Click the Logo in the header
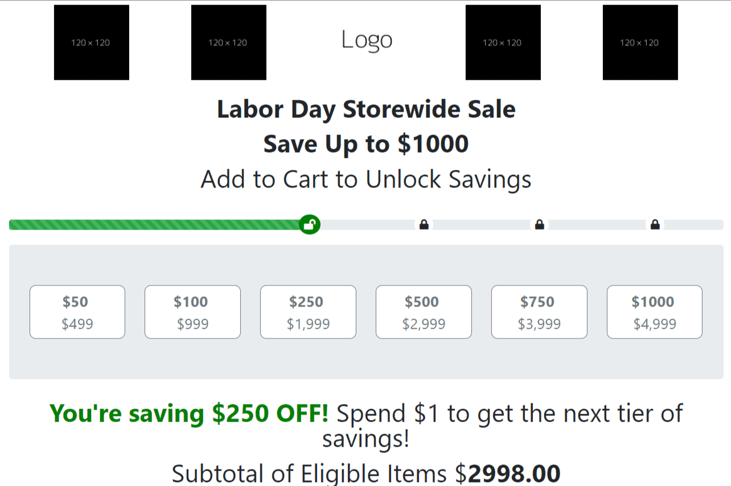 point(367,40)
